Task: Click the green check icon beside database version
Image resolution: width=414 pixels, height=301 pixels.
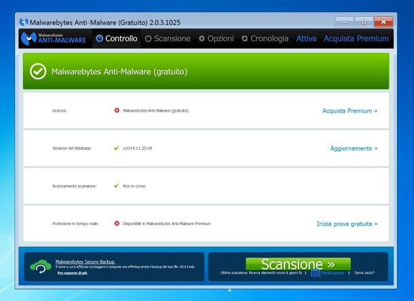Action: coord(117,148)
